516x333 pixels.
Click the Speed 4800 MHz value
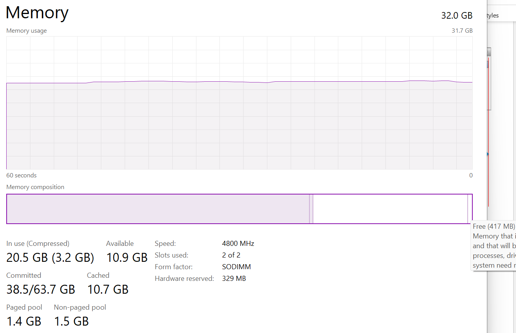[x=238, y=244]
